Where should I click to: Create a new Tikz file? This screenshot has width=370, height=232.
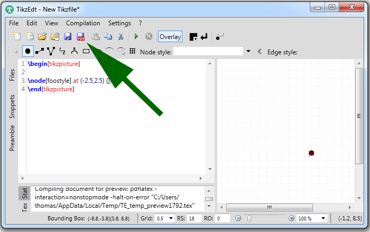[17, 37]
